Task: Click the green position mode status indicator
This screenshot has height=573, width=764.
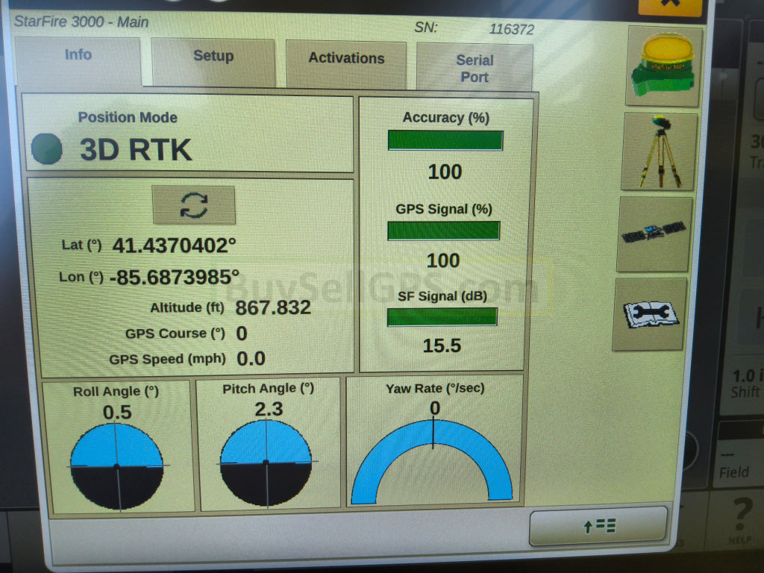Action: (x=47, y=149)
